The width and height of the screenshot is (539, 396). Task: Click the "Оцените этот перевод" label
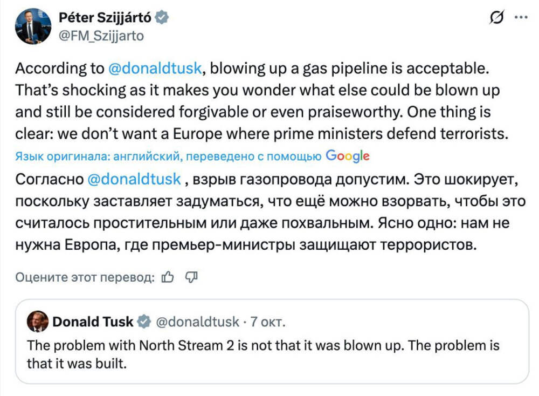tap(86, 277)
